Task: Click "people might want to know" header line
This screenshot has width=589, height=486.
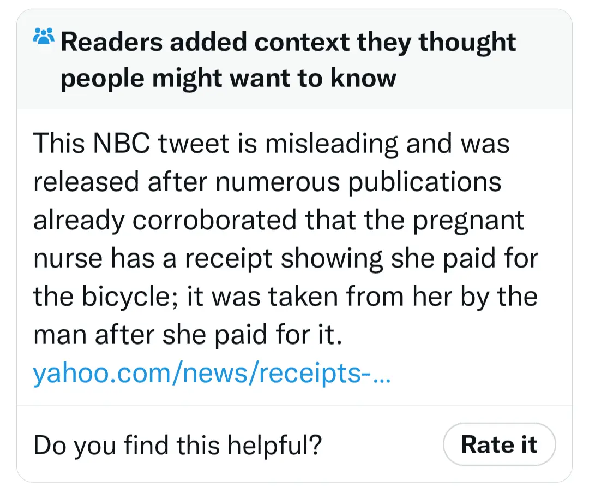Action: click(228, 79)
